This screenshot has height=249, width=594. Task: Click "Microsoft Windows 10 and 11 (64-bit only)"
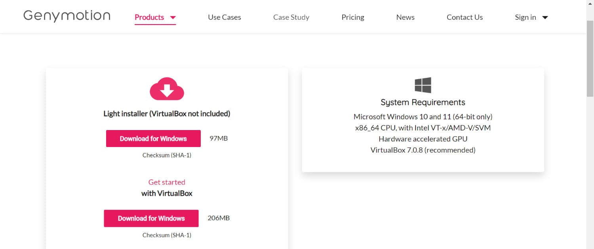click(423, 117)
